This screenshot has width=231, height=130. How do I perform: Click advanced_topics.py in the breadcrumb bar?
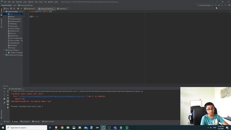pos(25,5)
